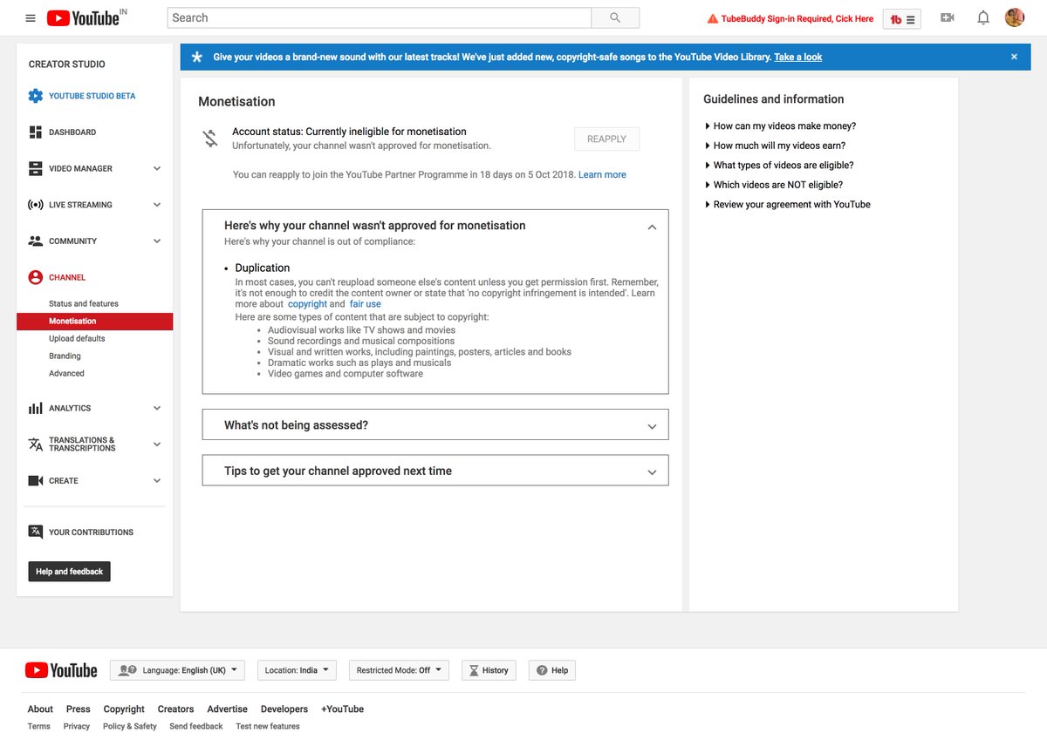Click the Analytics bar chart icon
This screenshot has width=1047, height=753.
[35, 408]
